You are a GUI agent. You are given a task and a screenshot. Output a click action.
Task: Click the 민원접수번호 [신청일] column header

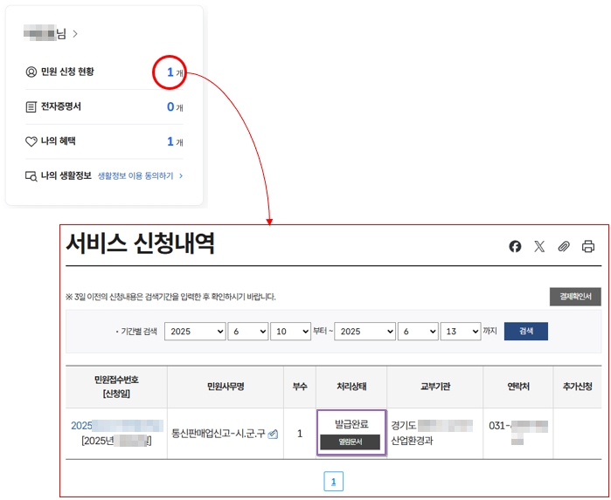[x=116, y=387]
